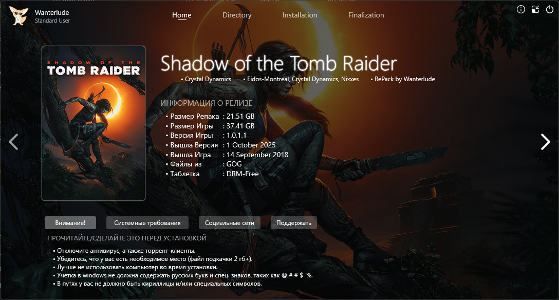Screen dimensions: 559x300
Task: Advance with the right chevron arrow
Action: (546, 142)
